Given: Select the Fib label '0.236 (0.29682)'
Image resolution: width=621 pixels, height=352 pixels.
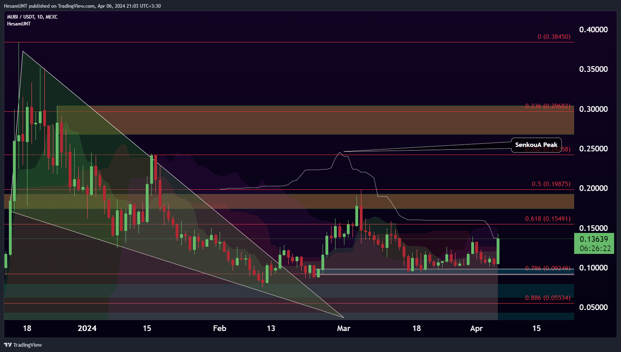Looking at the screenshot, I should pyautogui.click(x=548, y=106).
